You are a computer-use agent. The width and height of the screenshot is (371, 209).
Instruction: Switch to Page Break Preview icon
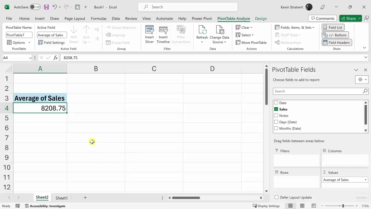tap(314, 206)
